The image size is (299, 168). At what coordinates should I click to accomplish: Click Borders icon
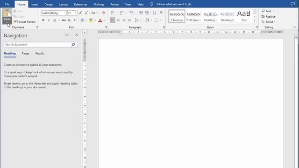[x=156, y=20]
